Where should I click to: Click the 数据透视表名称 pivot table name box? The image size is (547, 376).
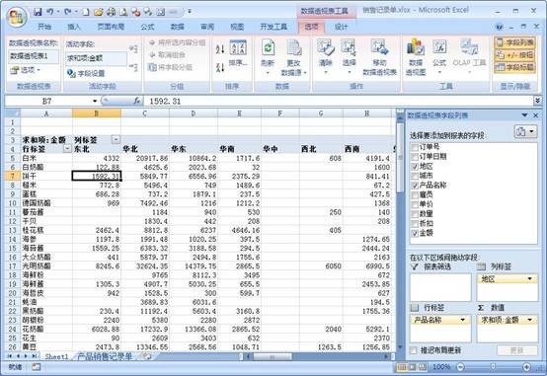(x=34, y=56)
